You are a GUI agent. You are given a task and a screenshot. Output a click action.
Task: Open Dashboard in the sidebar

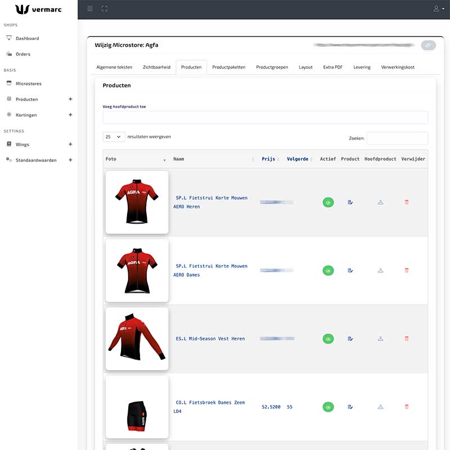pyautogui.click(x=27, y=38)
